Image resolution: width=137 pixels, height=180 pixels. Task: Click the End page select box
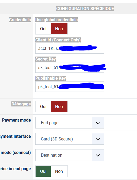[70, 123]
